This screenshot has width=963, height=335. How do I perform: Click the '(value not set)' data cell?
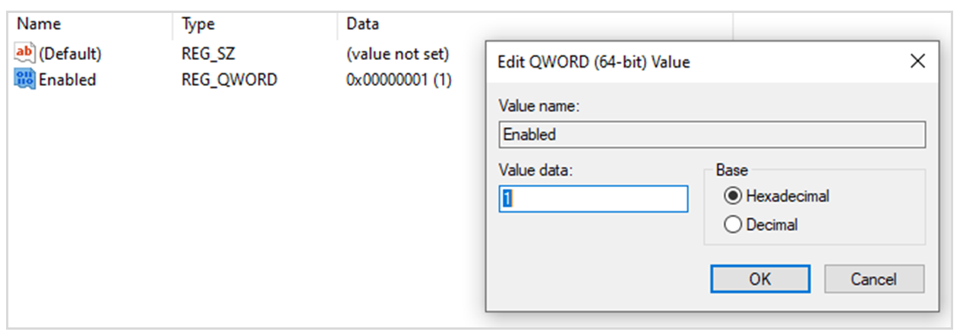397,54
